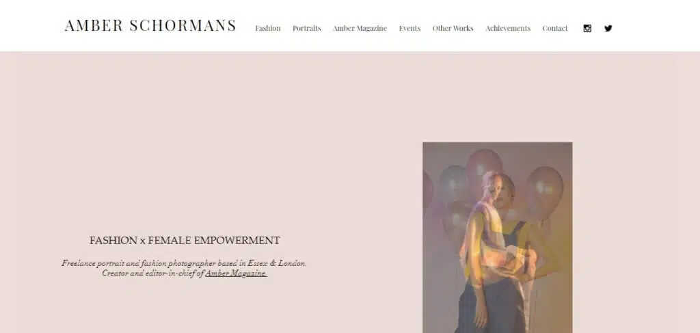
Task: Open the Portraits menu item
Action: (307, 28)
